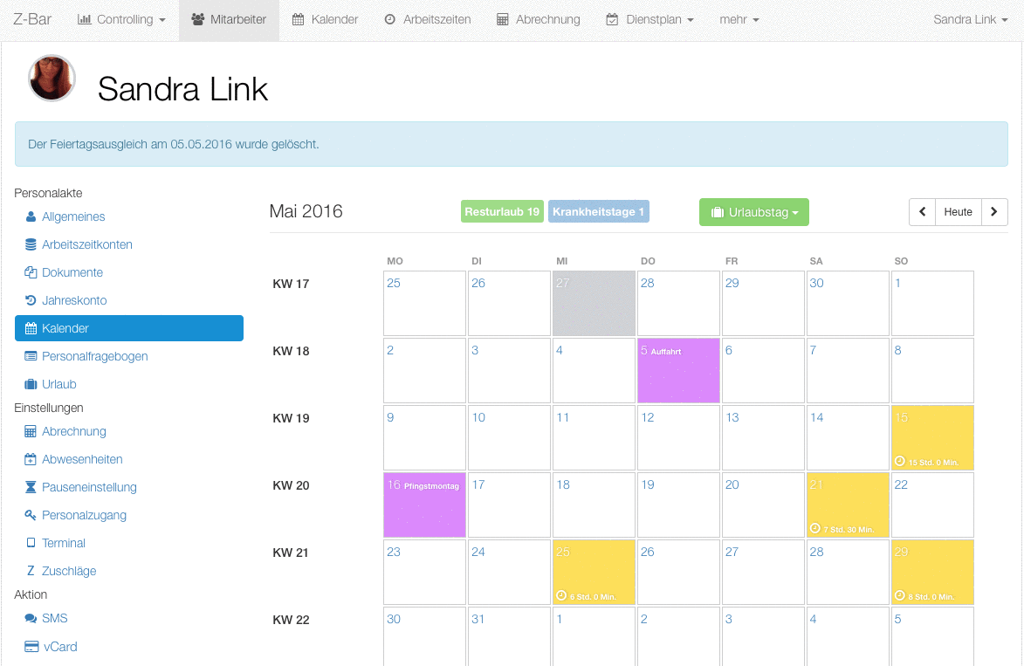The height and width of the screenshot is (666, 1024).
Task: Open Abrechnung in the top navigation
Action: 539,19
